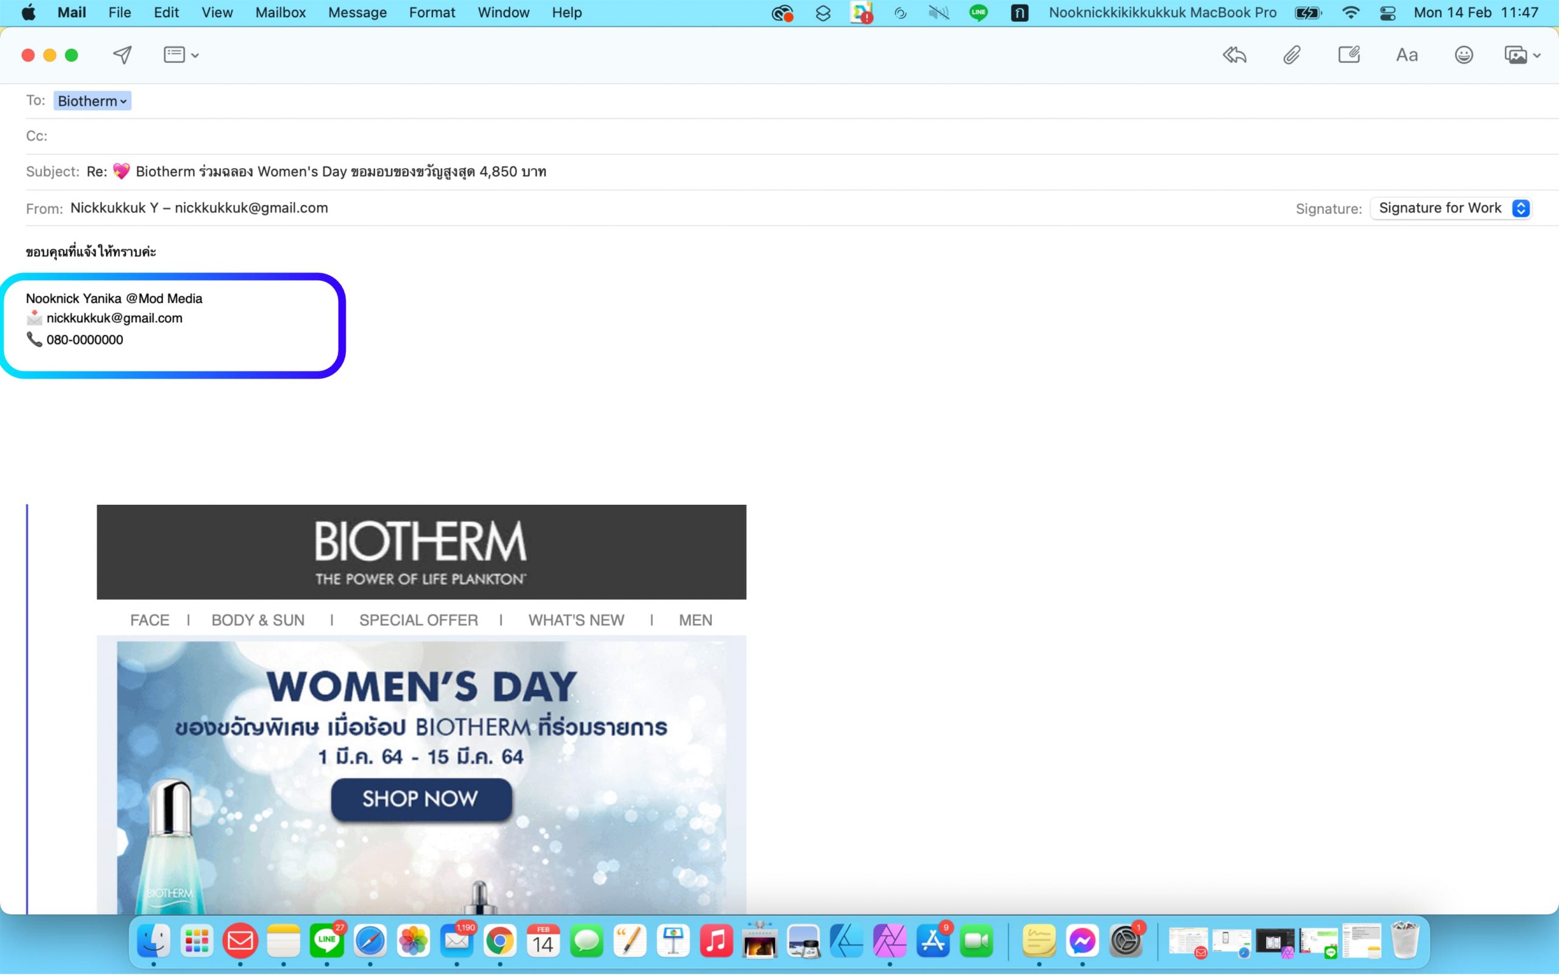Viewport: 1559px width, 976px height.
Task: Click the muted sound menu bar icon
Action: coord(938,13)
